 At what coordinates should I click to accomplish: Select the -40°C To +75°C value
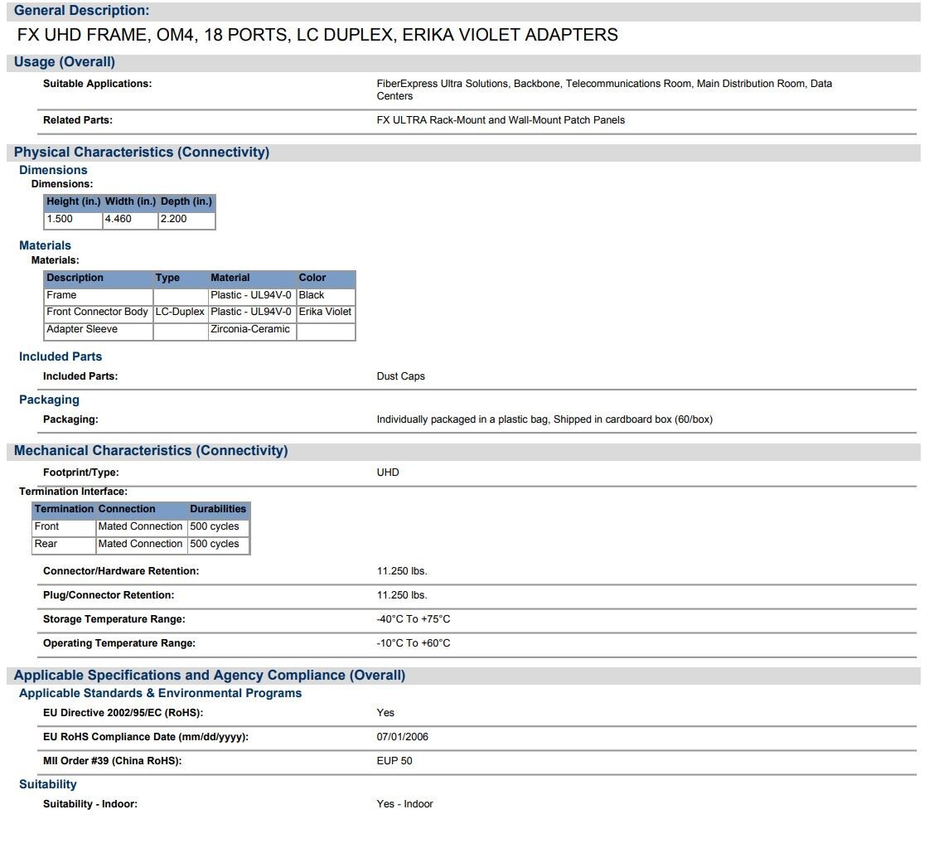(414, 620)
